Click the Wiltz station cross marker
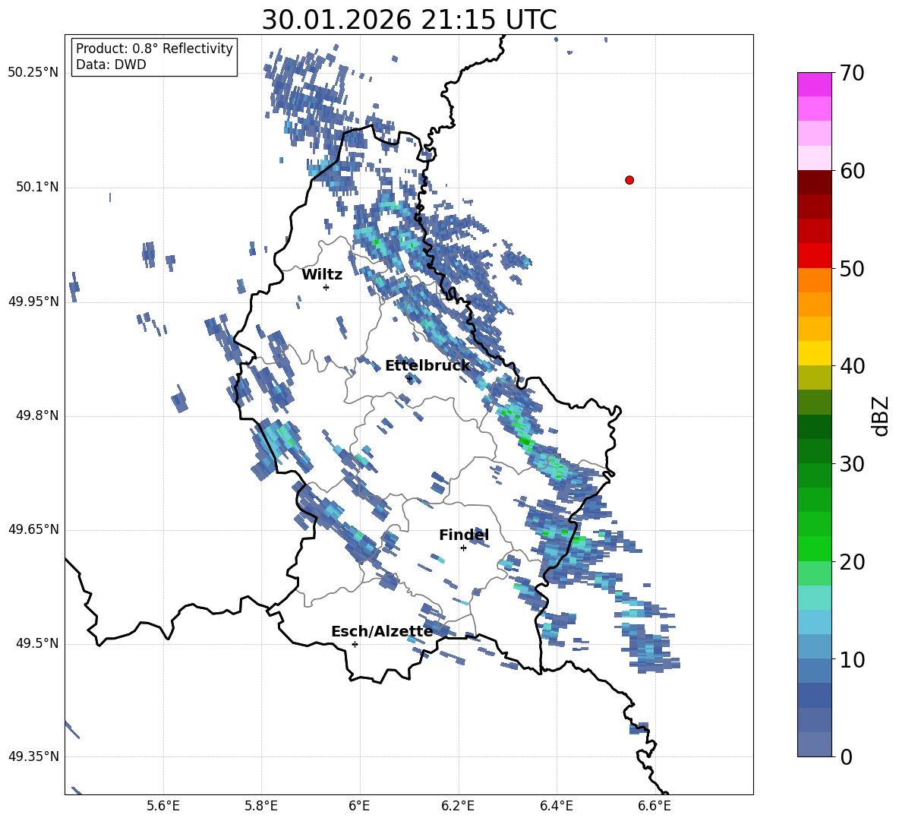The image size is (899, 821). pyautogui.click(x=326, y=287)
